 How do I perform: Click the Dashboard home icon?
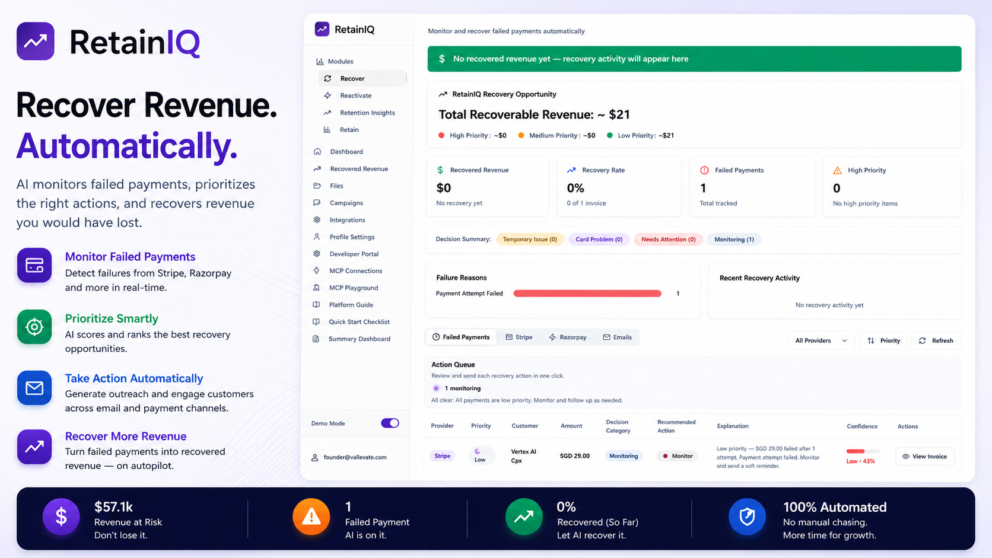[317, 151]
